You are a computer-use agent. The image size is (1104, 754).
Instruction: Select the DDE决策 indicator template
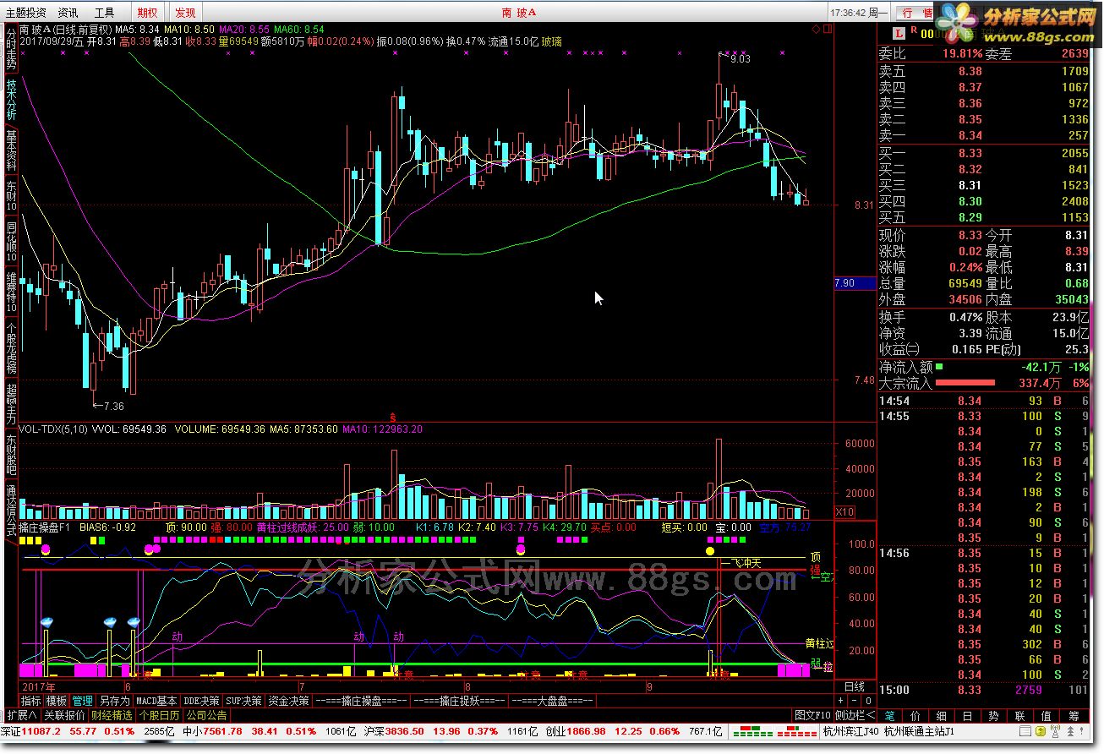point(202,702)
